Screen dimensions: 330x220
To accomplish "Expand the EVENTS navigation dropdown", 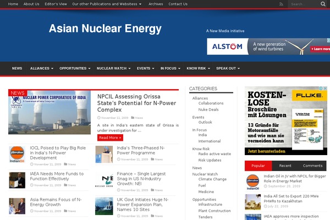I will (x=145, y=68).
